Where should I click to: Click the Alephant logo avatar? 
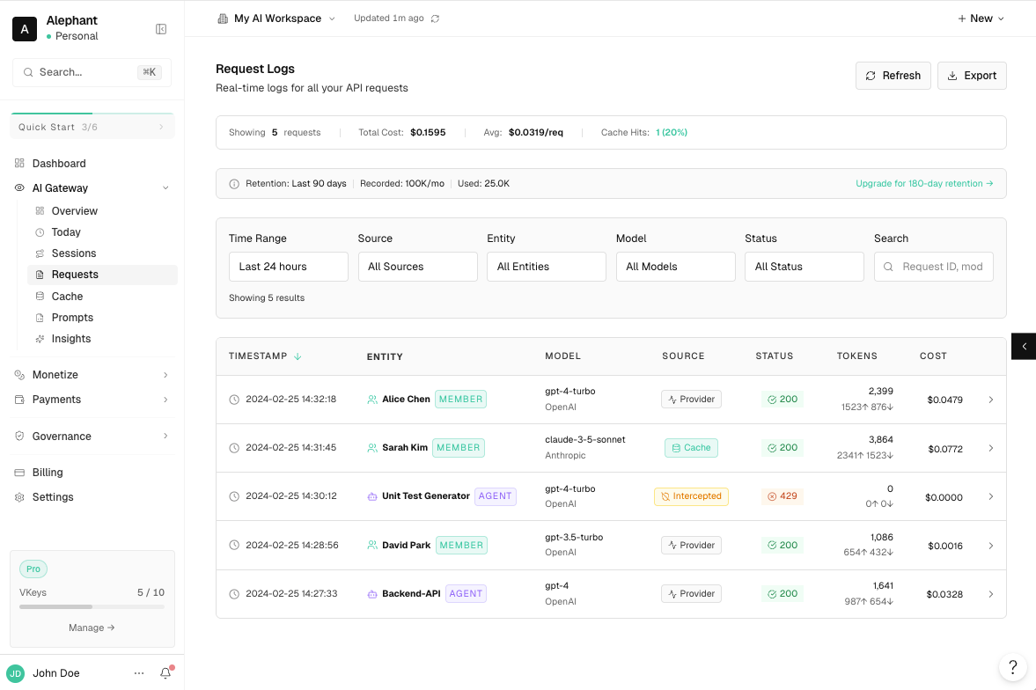(25, 29)
